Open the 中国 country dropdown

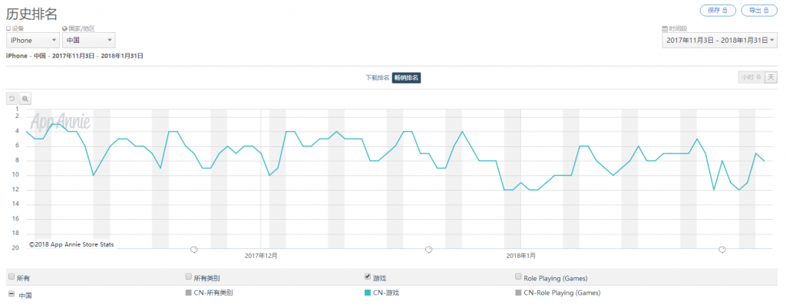point(89,41)
